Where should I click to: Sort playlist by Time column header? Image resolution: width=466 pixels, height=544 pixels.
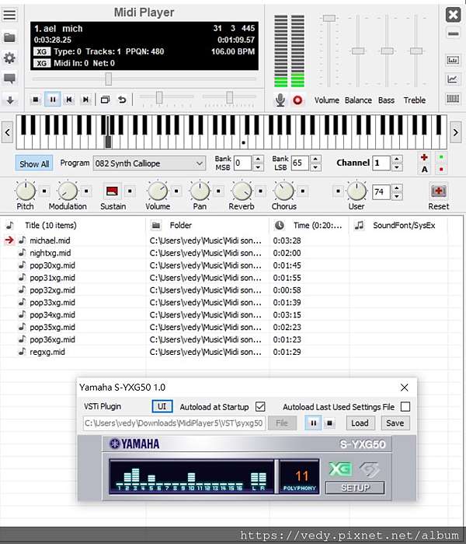[309, 226]
